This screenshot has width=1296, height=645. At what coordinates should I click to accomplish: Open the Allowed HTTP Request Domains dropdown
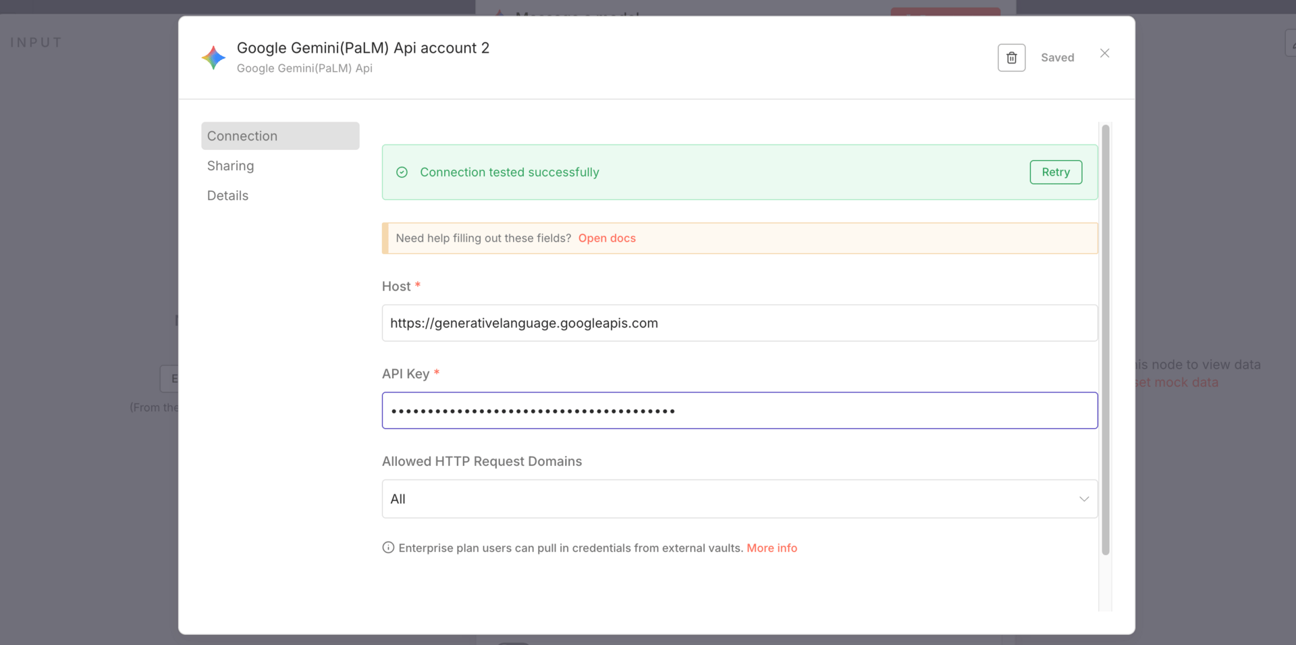point(739,498)
